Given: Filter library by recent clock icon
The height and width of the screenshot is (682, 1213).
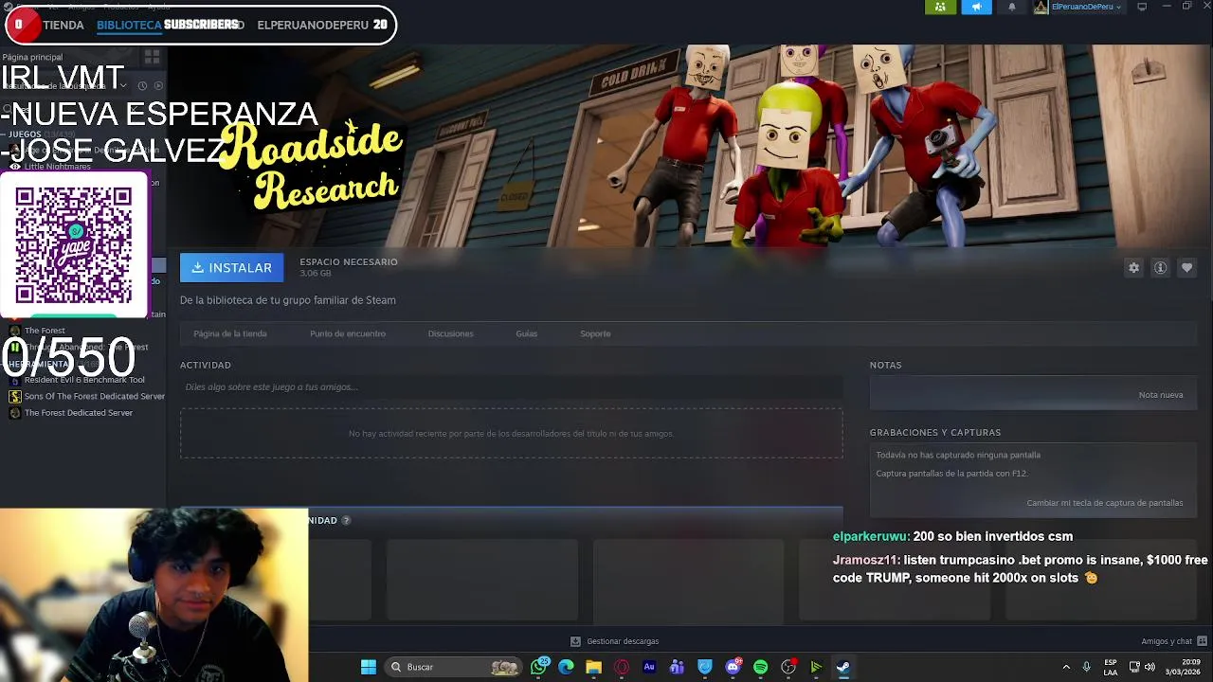Looking at the screenshot, I should click(x=142, y=85).
